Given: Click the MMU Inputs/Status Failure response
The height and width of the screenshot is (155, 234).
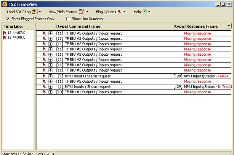Looking at the screenshot, I should tap(201, 76).
